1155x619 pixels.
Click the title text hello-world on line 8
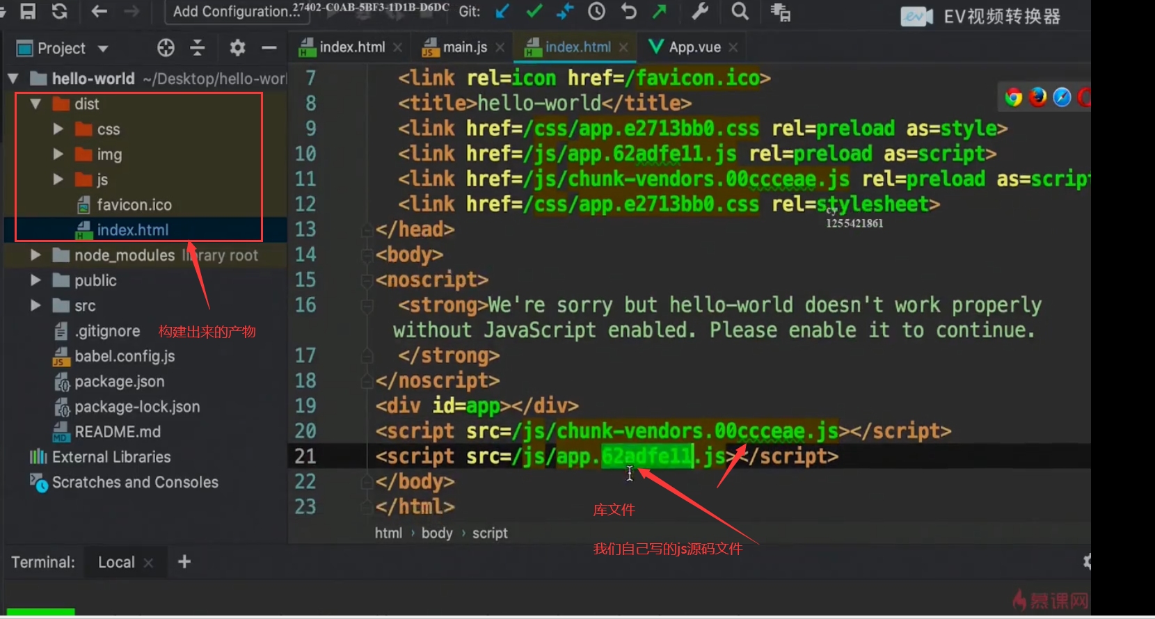coord(539,103)
